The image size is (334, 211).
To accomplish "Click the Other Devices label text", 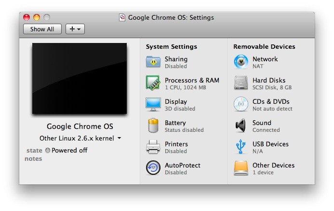I will [273, 165].
